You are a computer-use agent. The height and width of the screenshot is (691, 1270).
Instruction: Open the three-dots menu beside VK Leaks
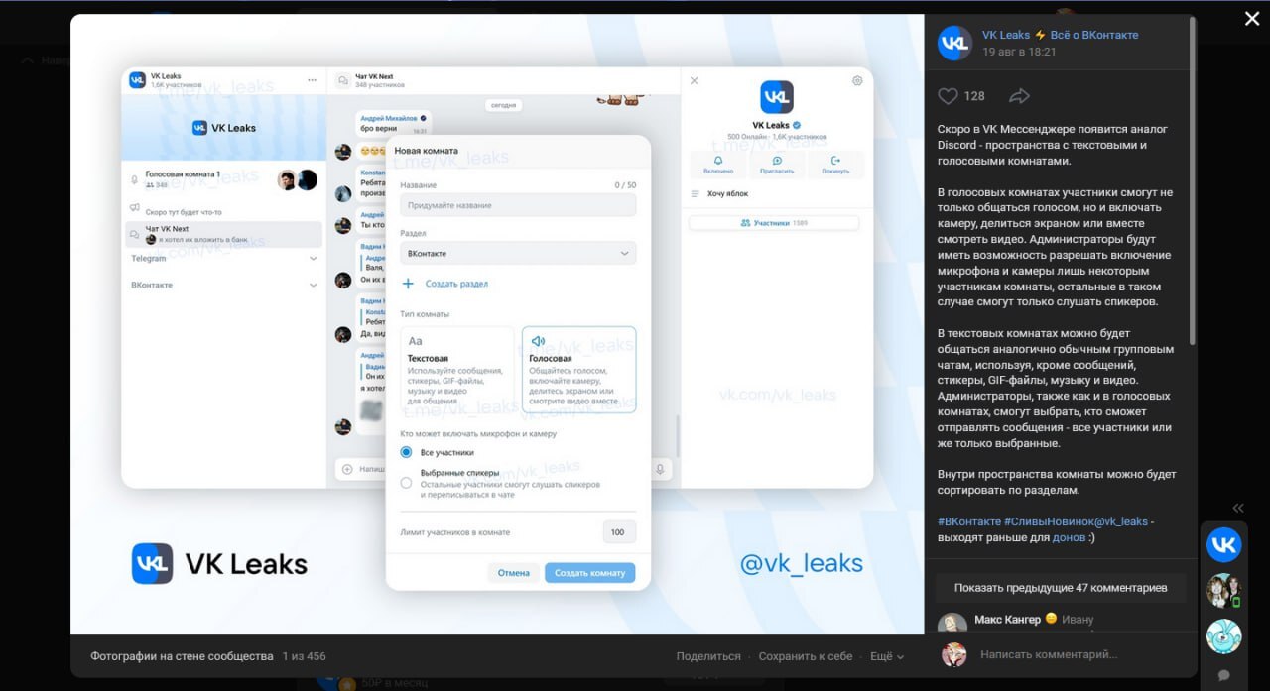312,80
